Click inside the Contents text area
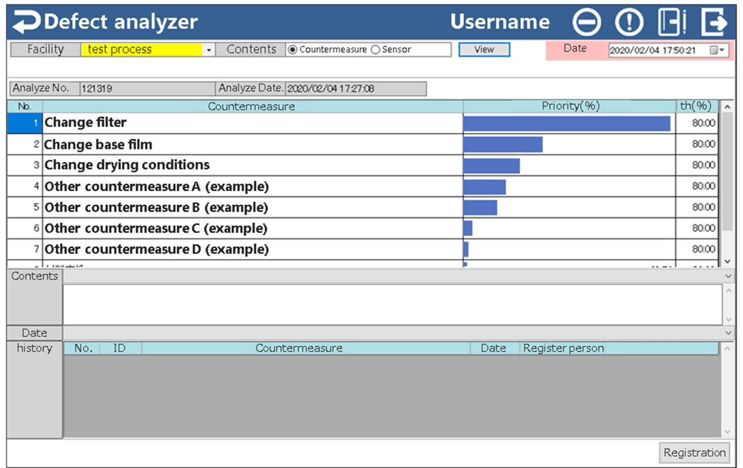This screenshot has height=468, width=743. 393,304
